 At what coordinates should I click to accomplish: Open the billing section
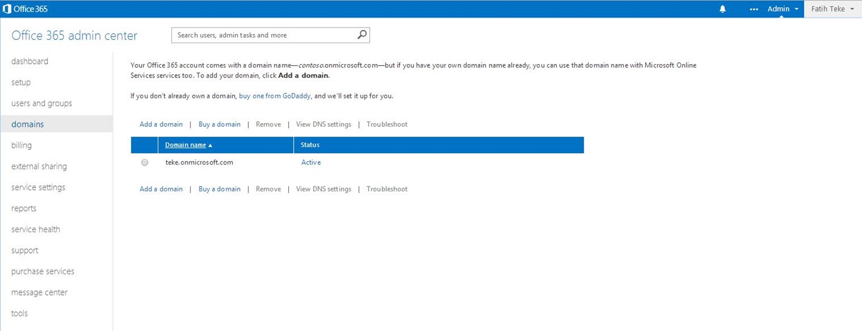(21, 146)
